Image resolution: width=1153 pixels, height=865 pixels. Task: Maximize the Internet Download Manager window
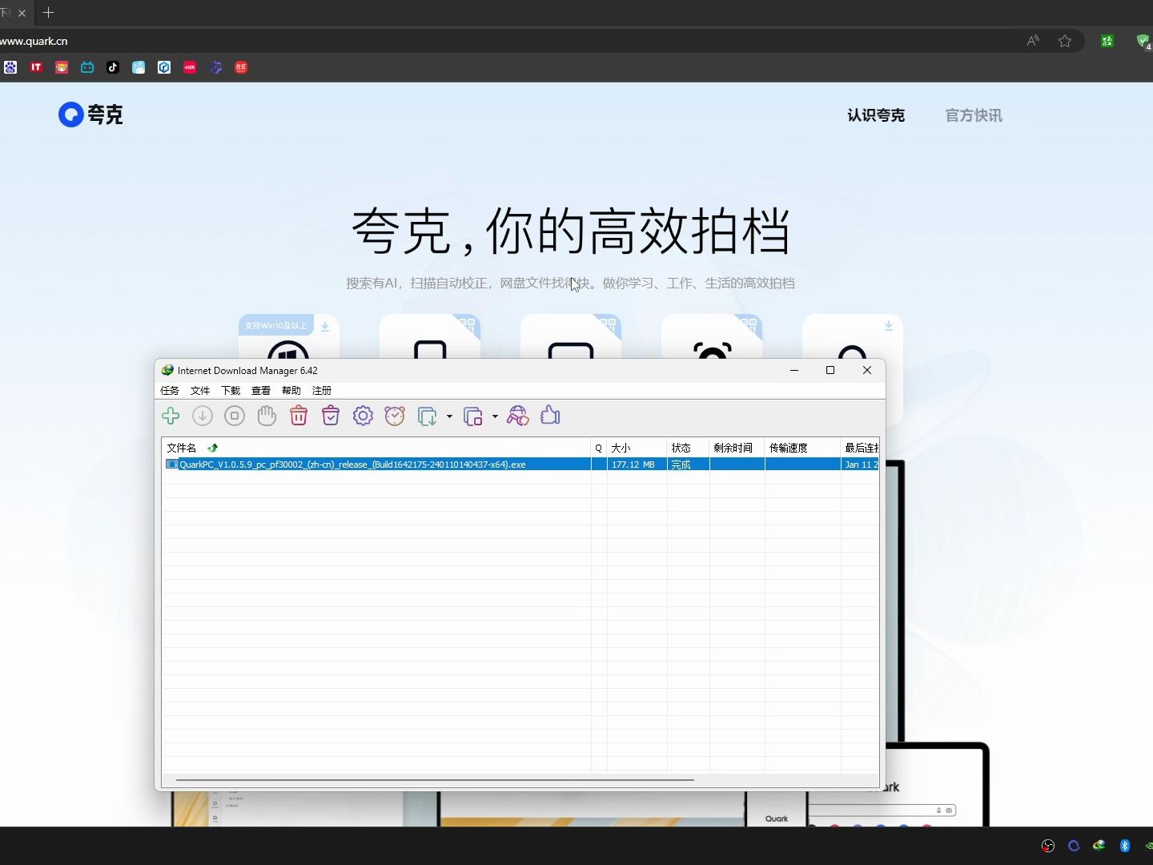click(830, 370)
